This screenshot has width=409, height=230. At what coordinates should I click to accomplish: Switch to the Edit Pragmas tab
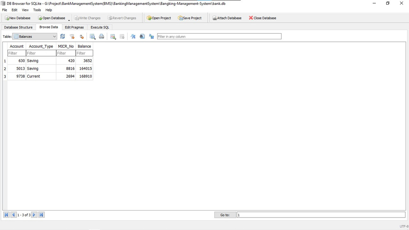[74, 27]
